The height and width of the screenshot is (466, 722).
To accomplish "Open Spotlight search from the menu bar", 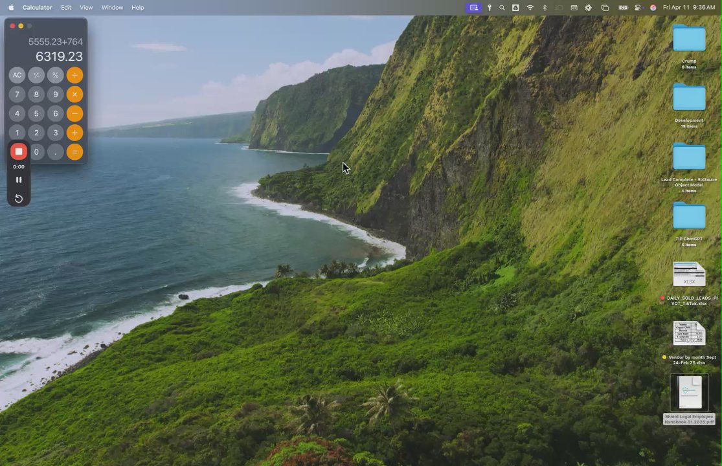I will pos(502,7).
